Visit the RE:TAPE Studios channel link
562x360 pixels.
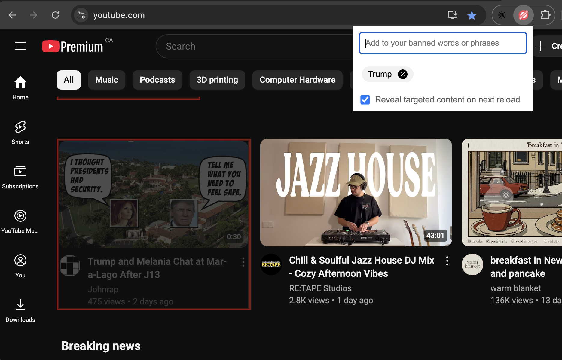320,288
